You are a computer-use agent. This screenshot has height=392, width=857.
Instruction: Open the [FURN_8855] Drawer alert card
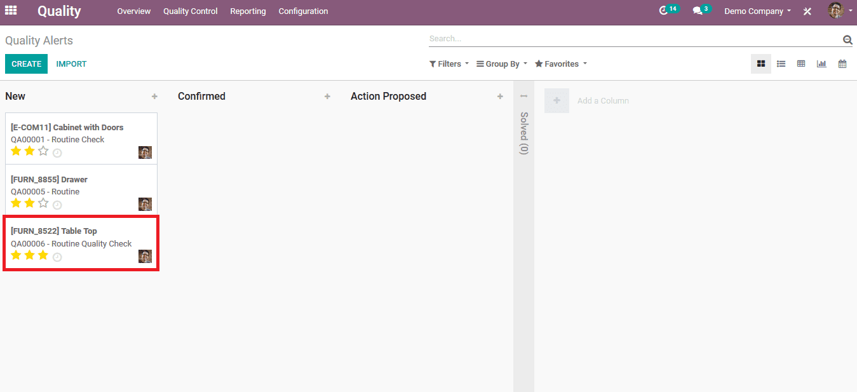[x=81, y=191]
